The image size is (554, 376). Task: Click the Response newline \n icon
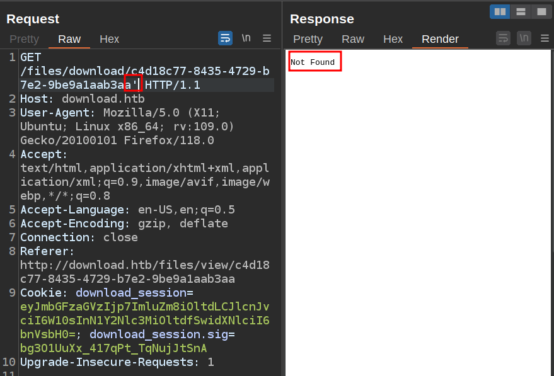click(x=524, y=38)
